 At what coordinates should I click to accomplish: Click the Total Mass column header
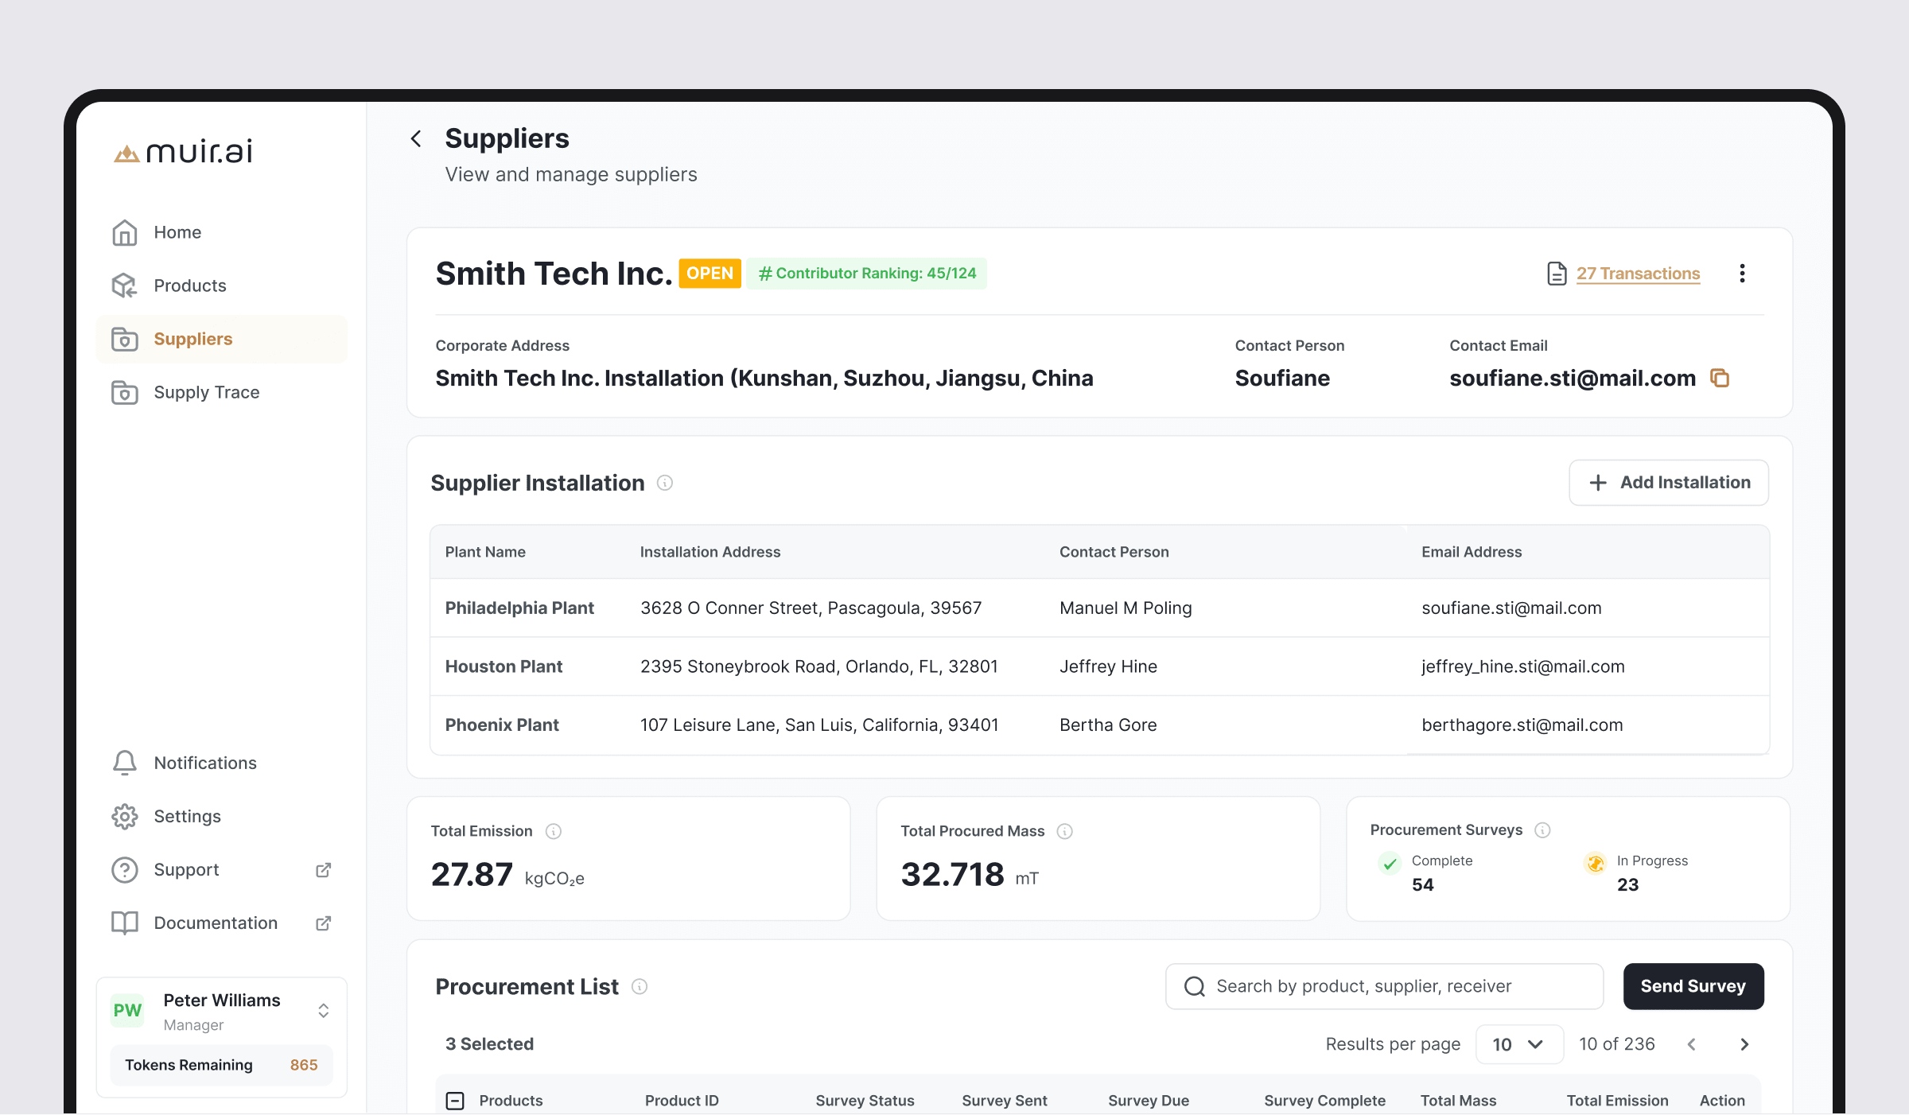coord(1459,1101)
